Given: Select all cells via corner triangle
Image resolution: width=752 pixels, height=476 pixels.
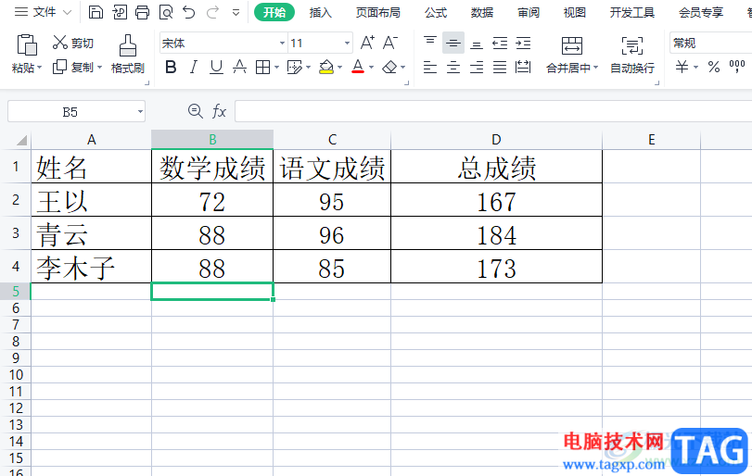Looking at the screenshot, I should 21,140.
